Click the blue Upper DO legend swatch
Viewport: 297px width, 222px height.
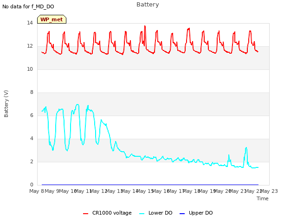[x=182, y=214]
